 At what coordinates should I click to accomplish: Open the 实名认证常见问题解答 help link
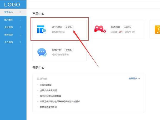point(51,96)
